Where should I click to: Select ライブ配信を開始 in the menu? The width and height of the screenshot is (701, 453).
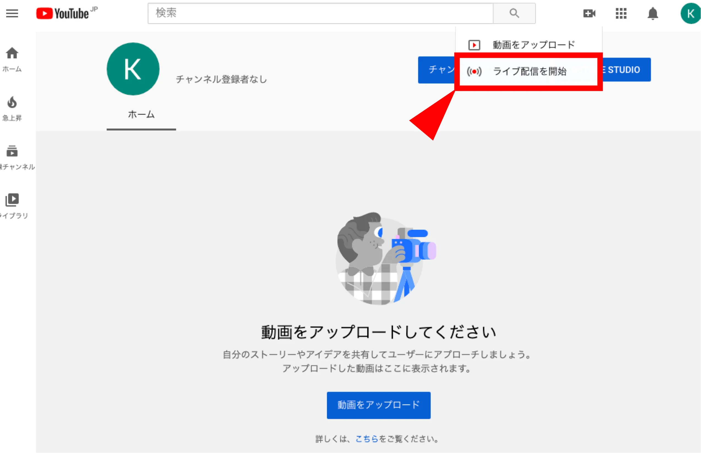click(528, 72)
